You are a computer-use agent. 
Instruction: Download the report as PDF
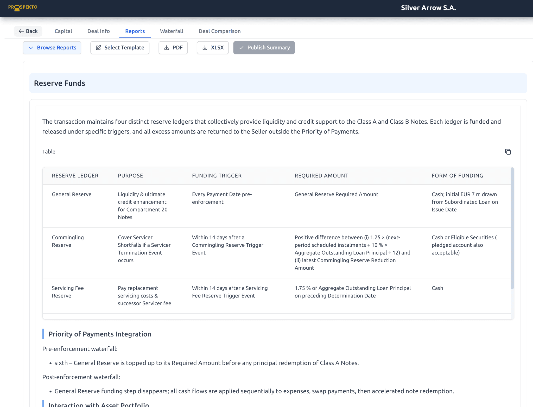coord(173,48)
